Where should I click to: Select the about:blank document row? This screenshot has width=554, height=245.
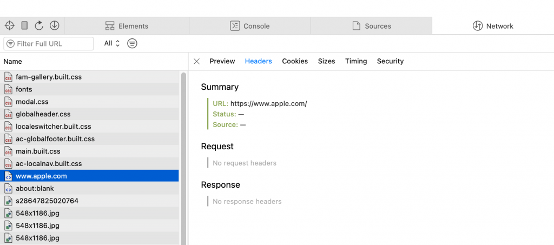(89, 189)
